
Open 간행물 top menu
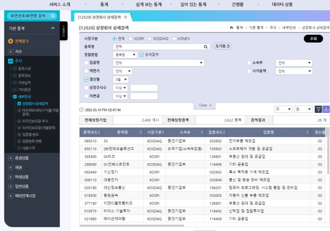tap(238, 4)
